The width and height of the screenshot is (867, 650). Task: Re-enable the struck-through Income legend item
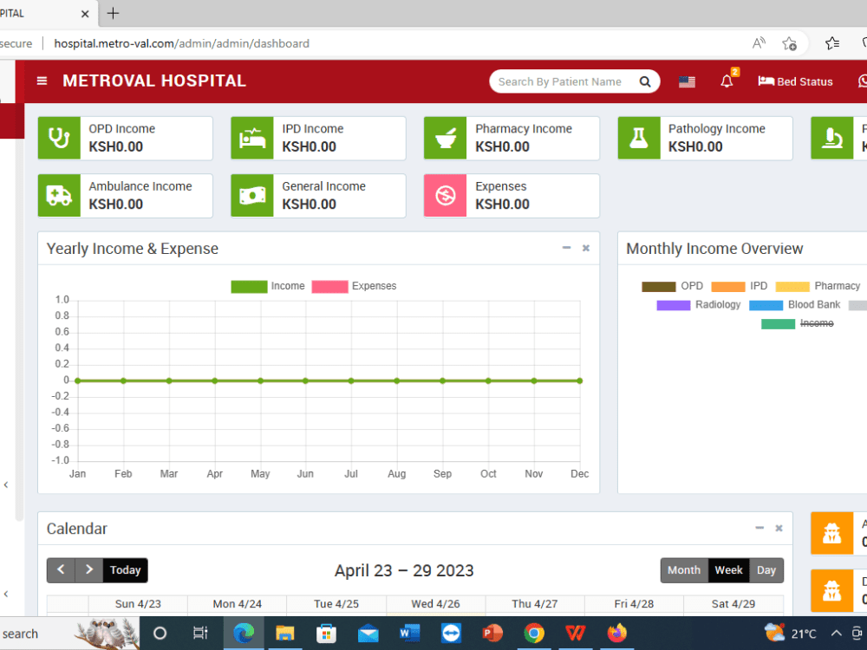pyautogui.click(x=816, y=322)
